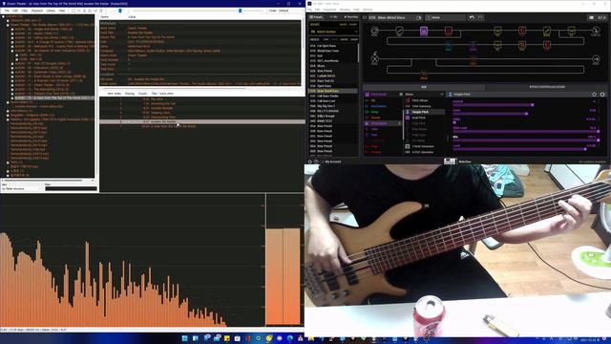Screen dimensions: 611x344
Task: Choose the 3 Note Generator model
Action: (x=423, y=146)
